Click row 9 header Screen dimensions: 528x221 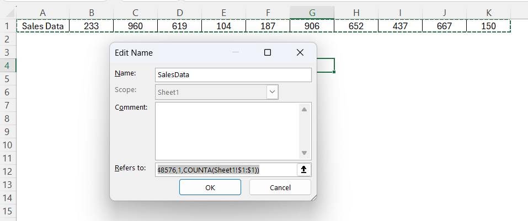[x=8, y=132]
